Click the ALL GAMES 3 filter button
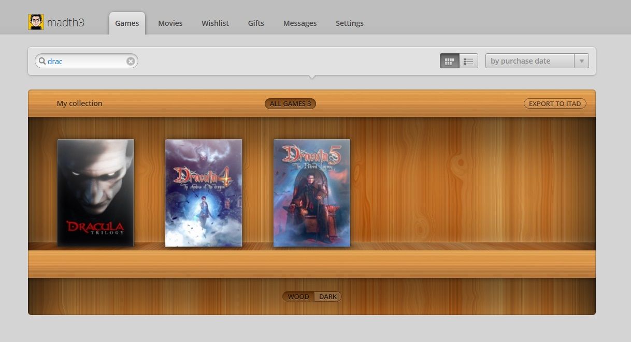 tap(290, 103)
